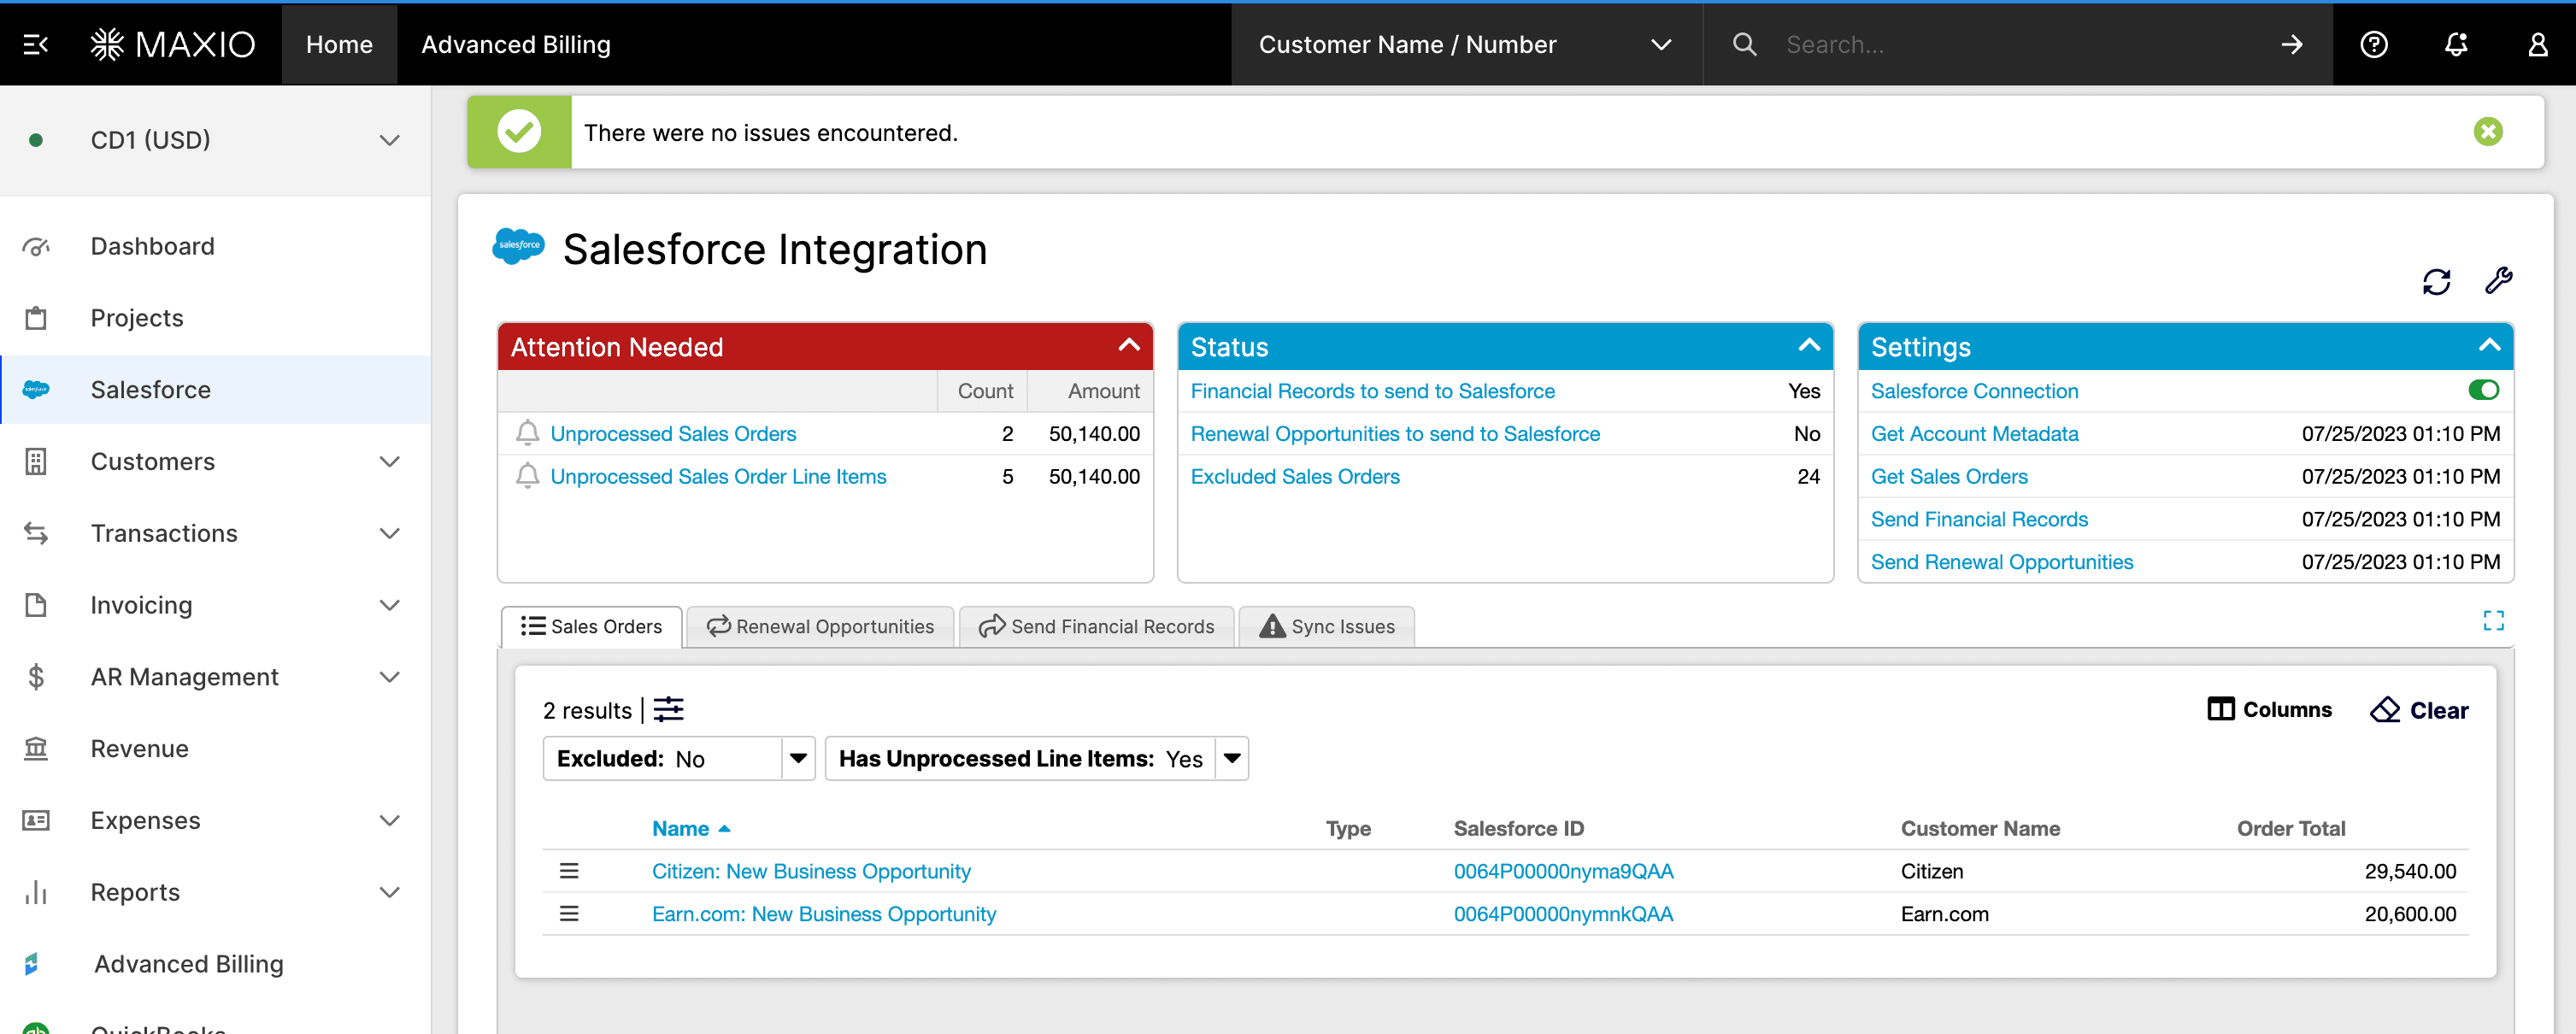The image size is (2576, 1034).
Task: Click the Salesforce Connection settings link
Action: [1974, 391]
